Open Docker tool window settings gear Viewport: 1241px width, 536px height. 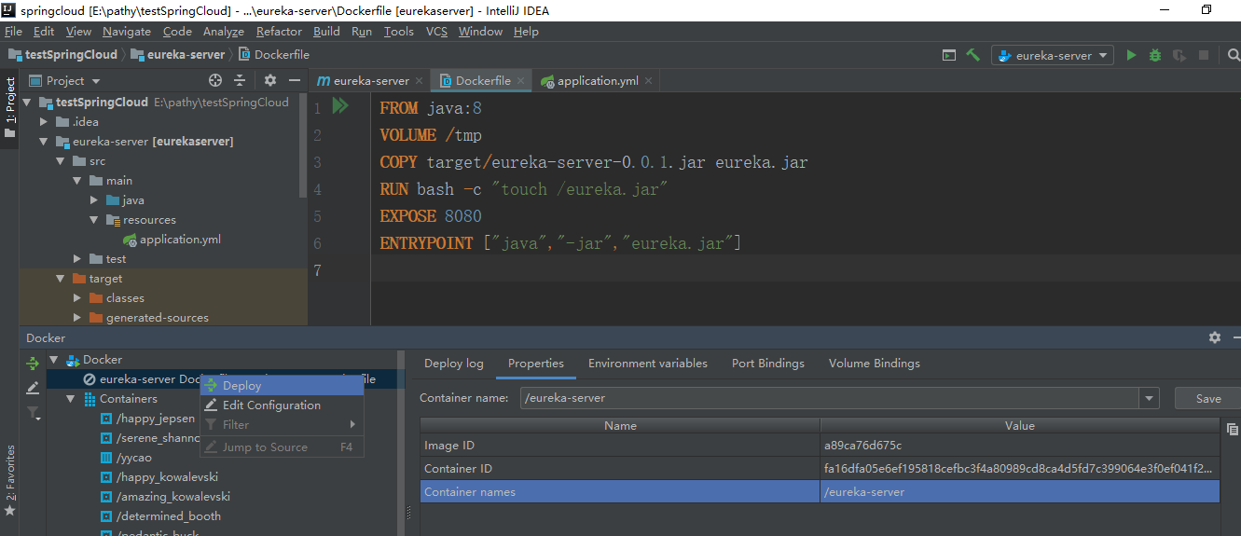click(1215, 337)
